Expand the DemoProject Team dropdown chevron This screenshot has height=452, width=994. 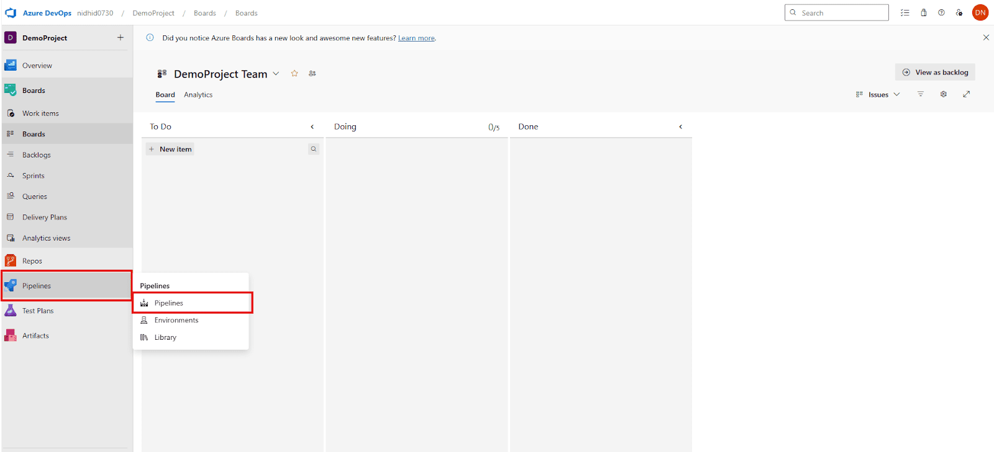(276, 74)
